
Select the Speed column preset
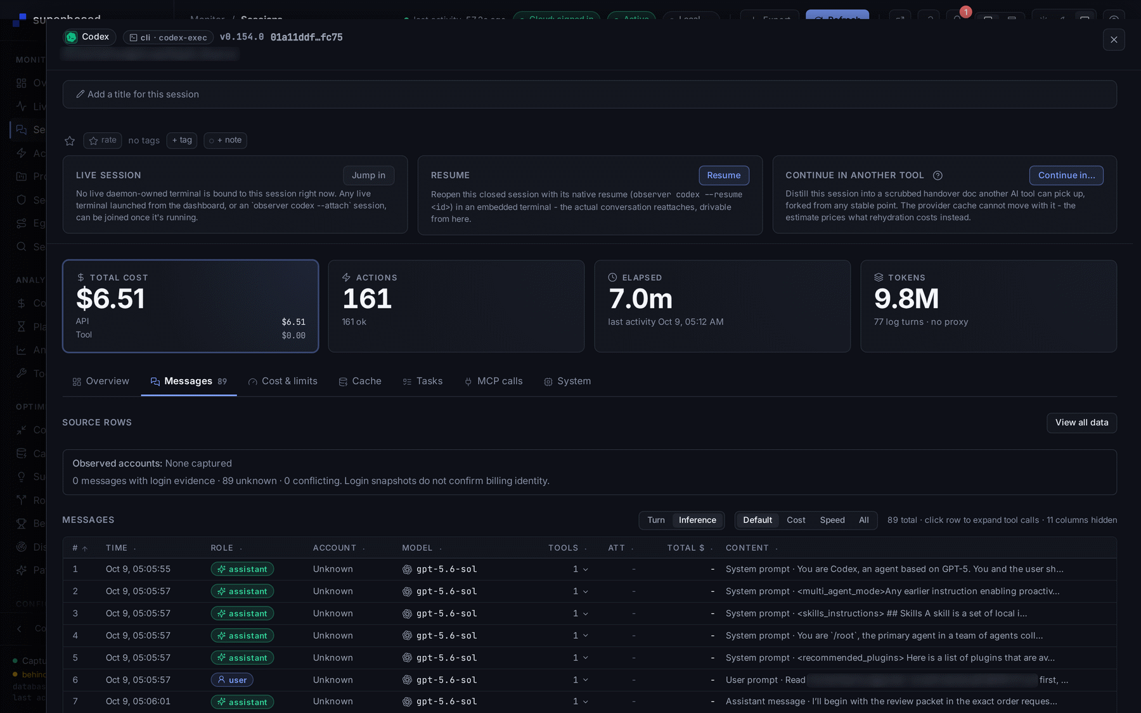pyautogui.click(x=832, y=520)
